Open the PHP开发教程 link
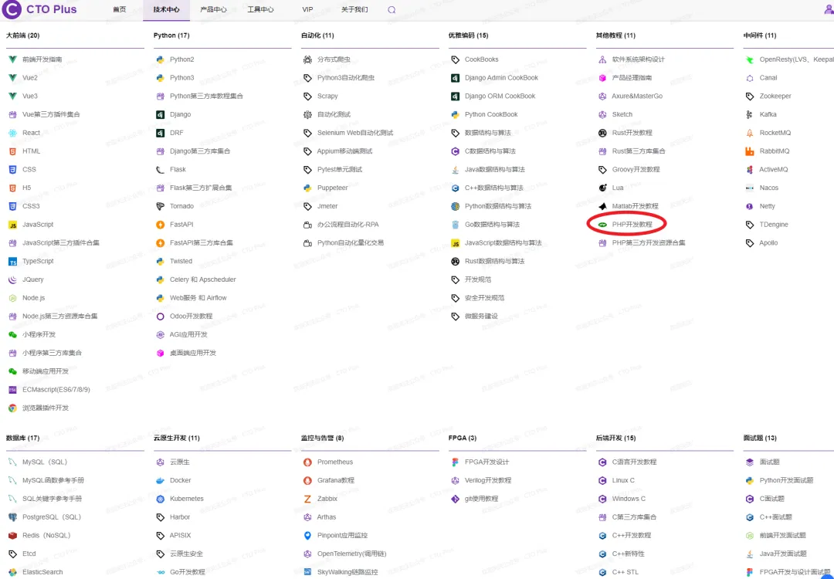 tap(632, 225)
